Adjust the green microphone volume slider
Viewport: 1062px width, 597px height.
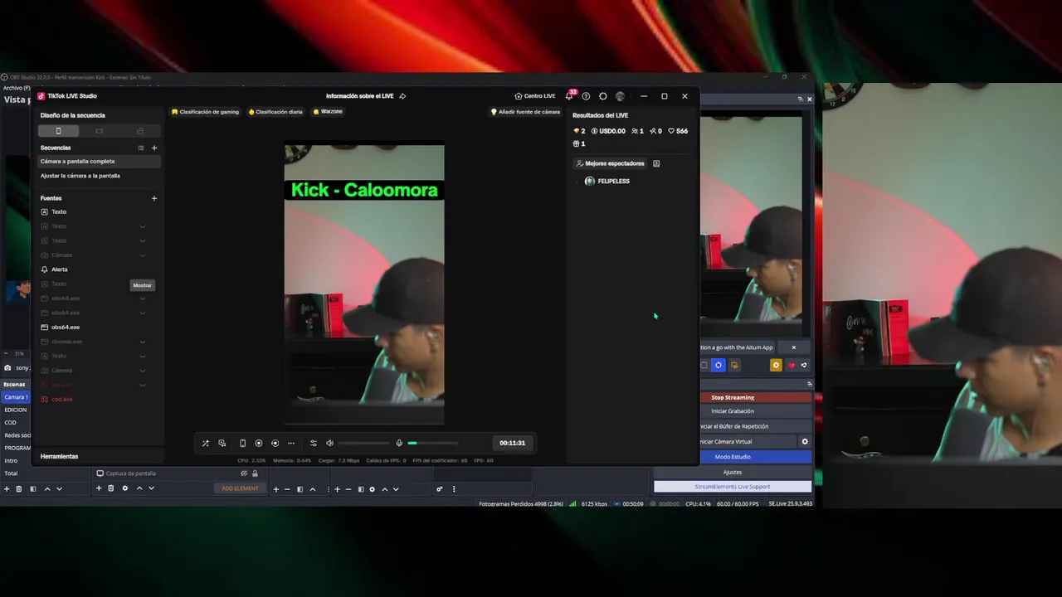pos(432,443)
